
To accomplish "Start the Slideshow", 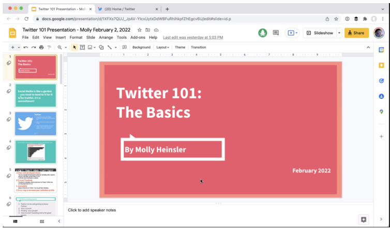I will [x=320, y=33].
